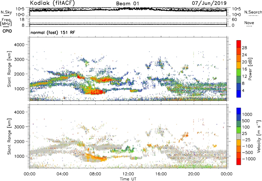Click the '-1000' velocity colorbar value
The width and height of the screenshot is (262, 181).
(x=249, y=159)
